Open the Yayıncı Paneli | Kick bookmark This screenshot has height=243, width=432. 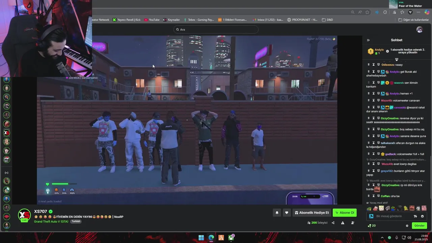tap(127, 20)
